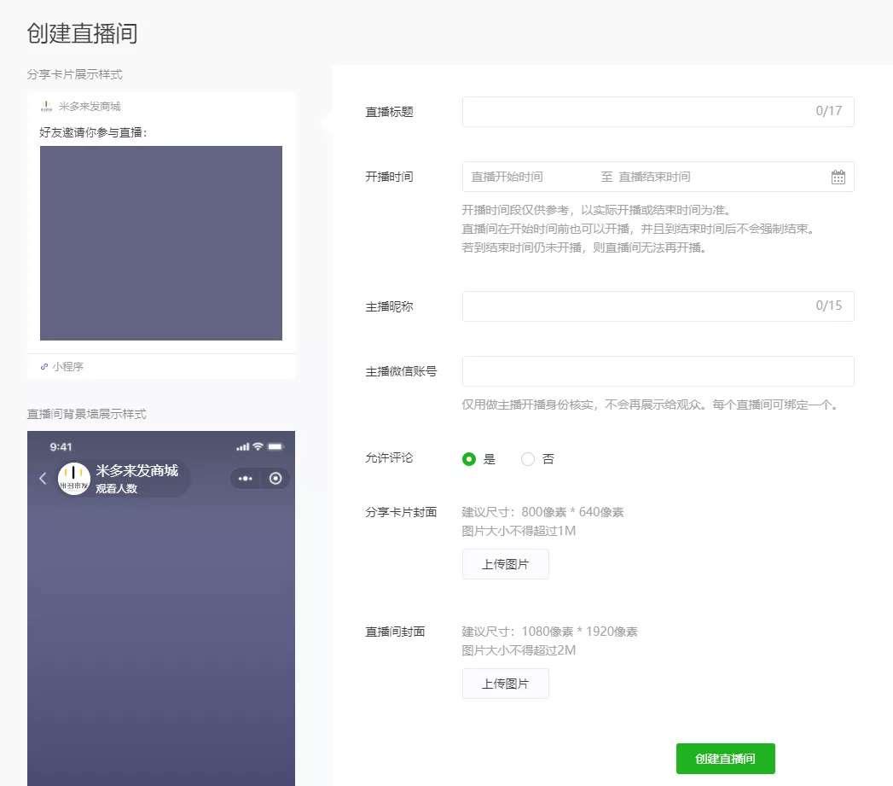Click the 直播开始时间 field

520,176
